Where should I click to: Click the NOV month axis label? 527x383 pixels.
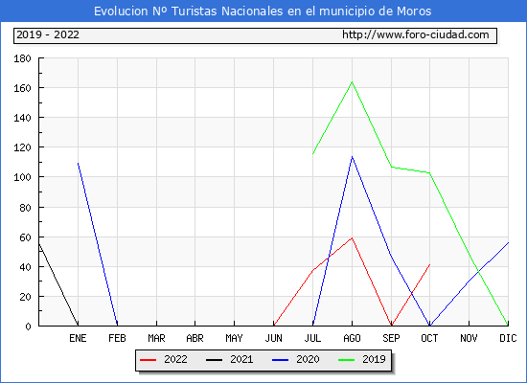(x=469, y=338)
